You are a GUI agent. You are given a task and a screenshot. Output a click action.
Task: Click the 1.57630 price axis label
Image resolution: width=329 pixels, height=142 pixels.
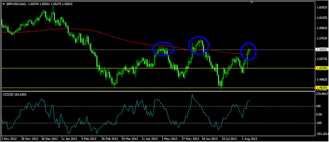point(323,38)
